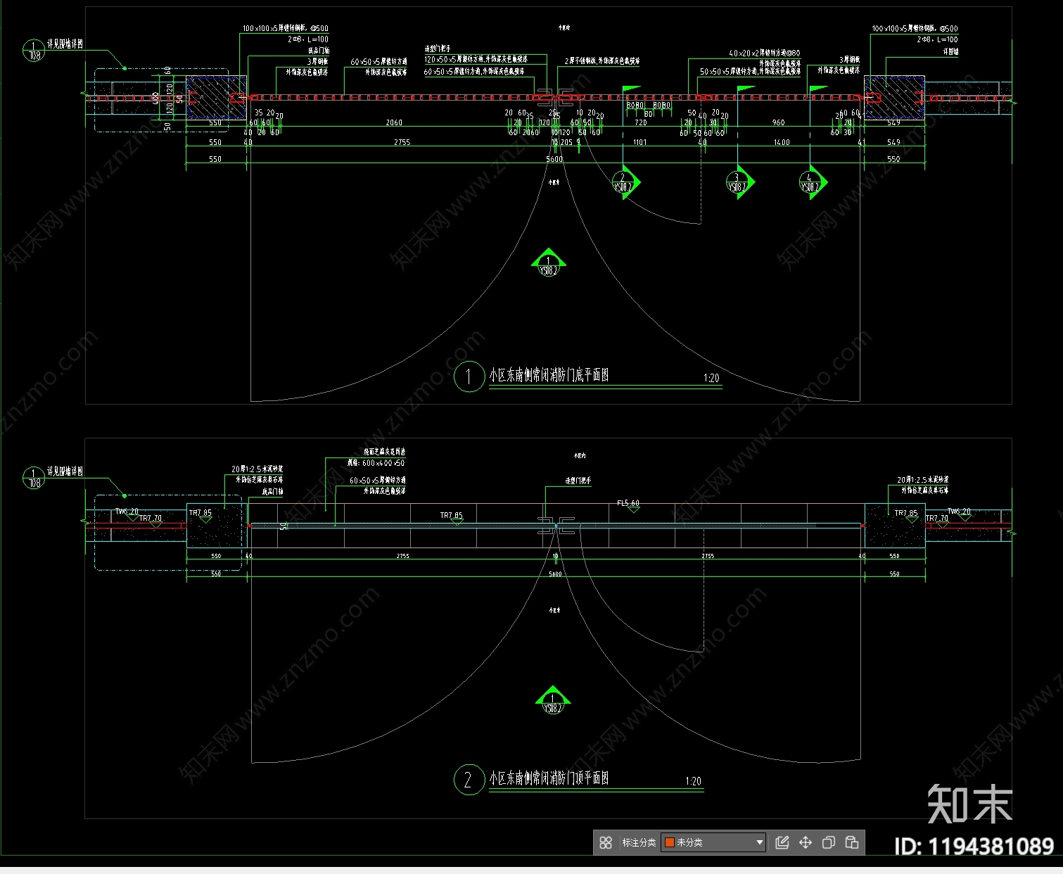The height and width of the screenshot is (874, 1063).
Task: Click the paste clipboard icon
Action: pos(852,842)
